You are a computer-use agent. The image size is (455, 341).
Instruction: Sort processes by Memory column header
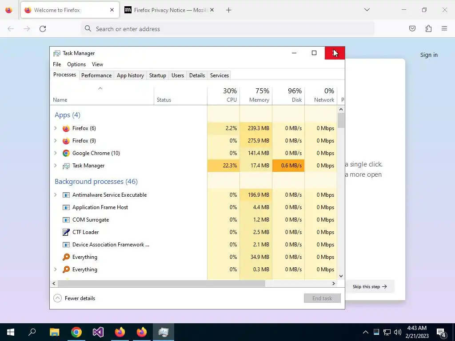256,95
